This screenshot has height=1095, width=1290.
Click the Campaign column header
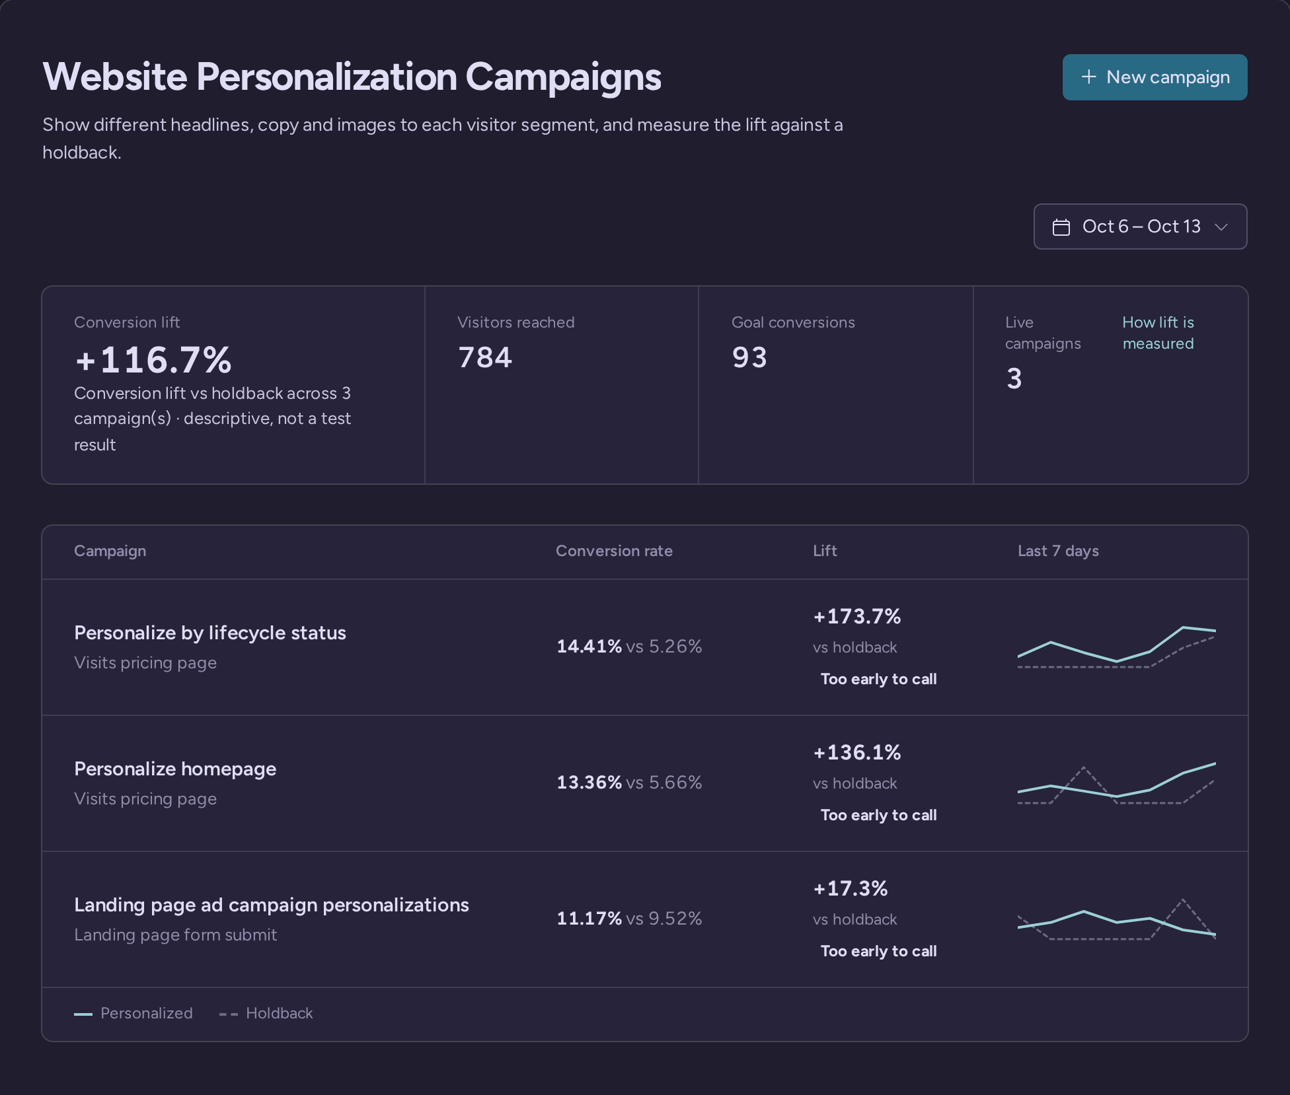click(110, 551)
